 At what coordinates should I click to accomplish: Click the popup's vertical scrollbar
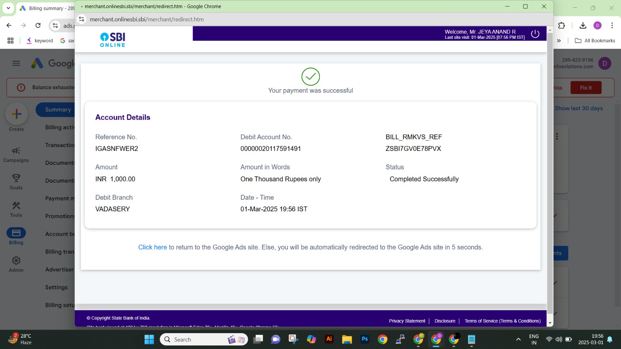[x=550, y=174]
